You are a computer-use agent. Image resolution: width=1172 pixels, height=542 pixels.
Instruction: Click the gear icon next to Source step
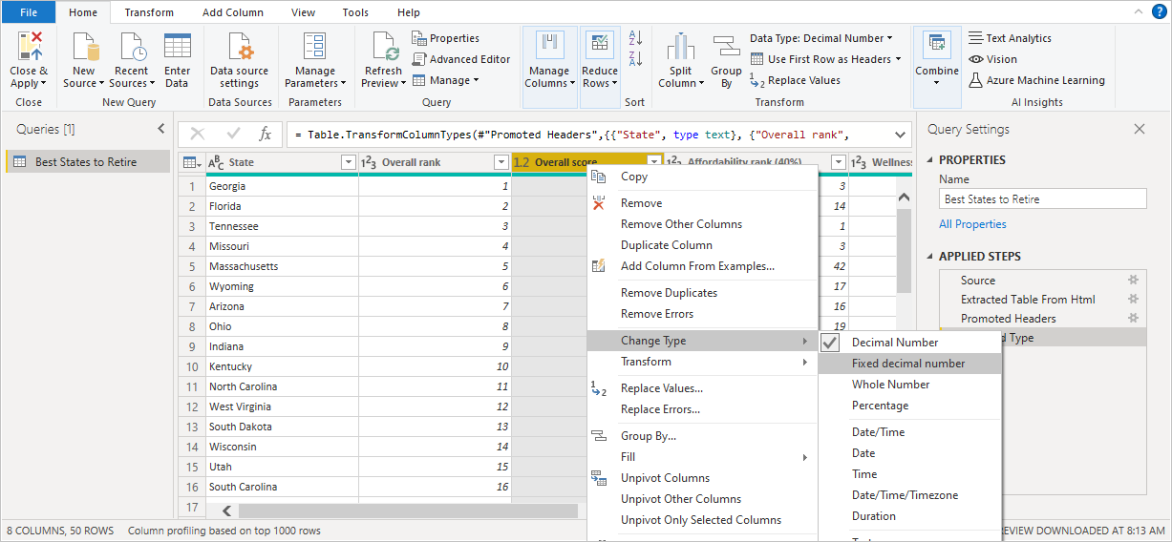[1133, 281]
